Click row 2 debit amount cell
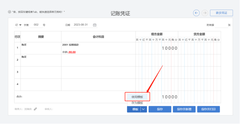Image resolution: width=240 pixels, height=124 pixels. coord(157,60)
